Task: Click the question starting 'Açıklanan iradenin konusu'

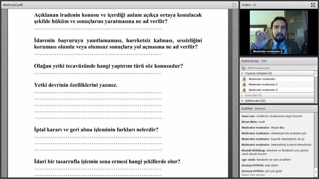Action: click(x=118, y=18)
